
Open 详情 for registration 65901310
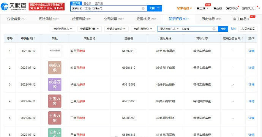click(251, 68)
